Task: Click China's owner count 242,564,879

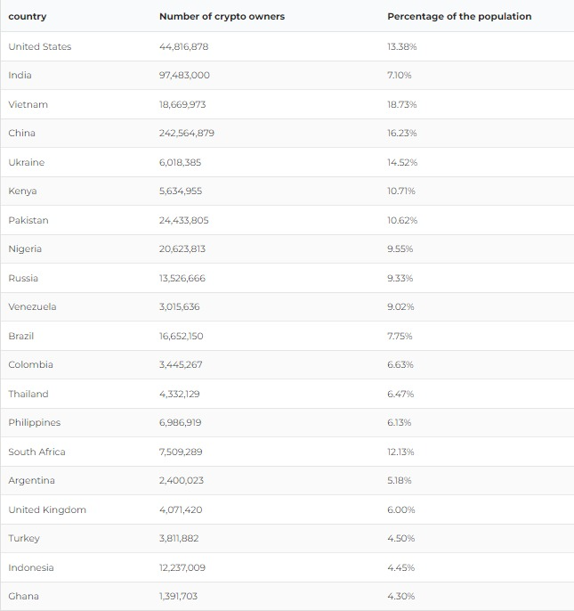Action: (187, 134)
